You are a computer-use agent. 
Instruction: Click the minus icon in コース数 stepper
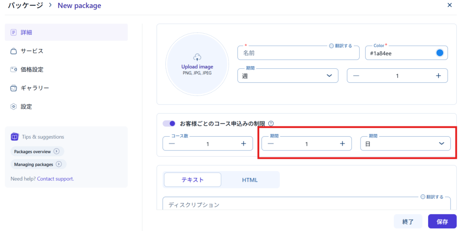172,144
